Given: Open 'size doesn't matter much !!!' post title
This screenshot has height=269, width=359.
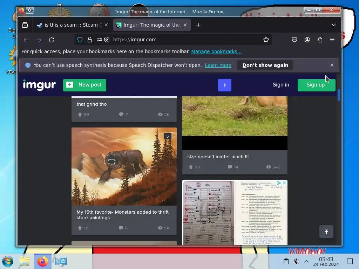Looking at the screenshot, I should click(218, 157).
